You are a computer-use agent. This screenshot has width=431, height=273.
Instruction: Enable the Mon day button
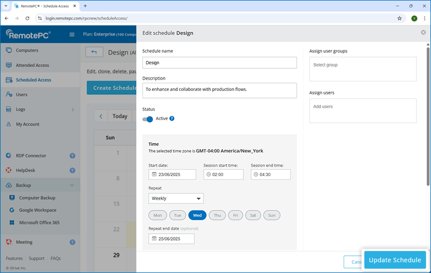coord(157,215)
